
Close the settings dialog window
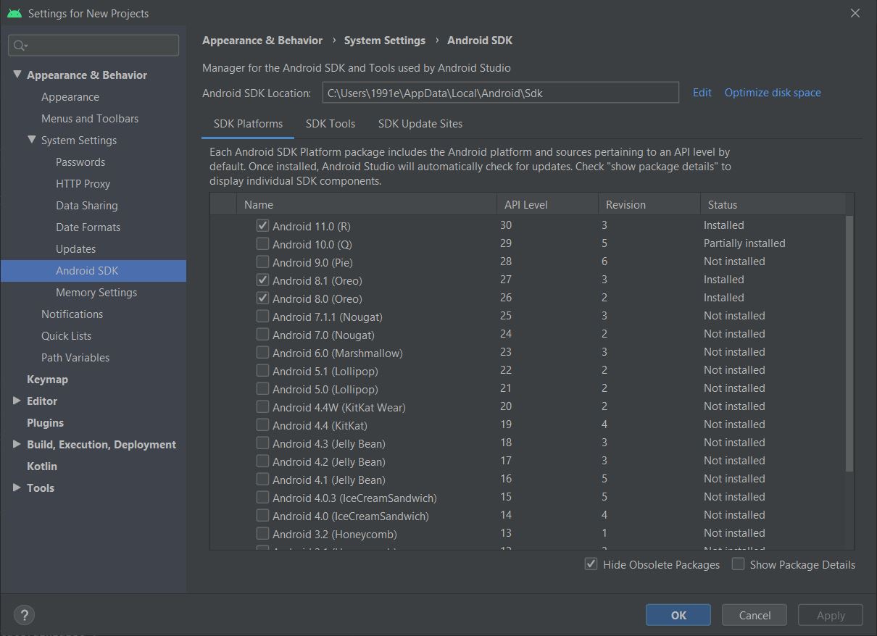coord(855,13)
